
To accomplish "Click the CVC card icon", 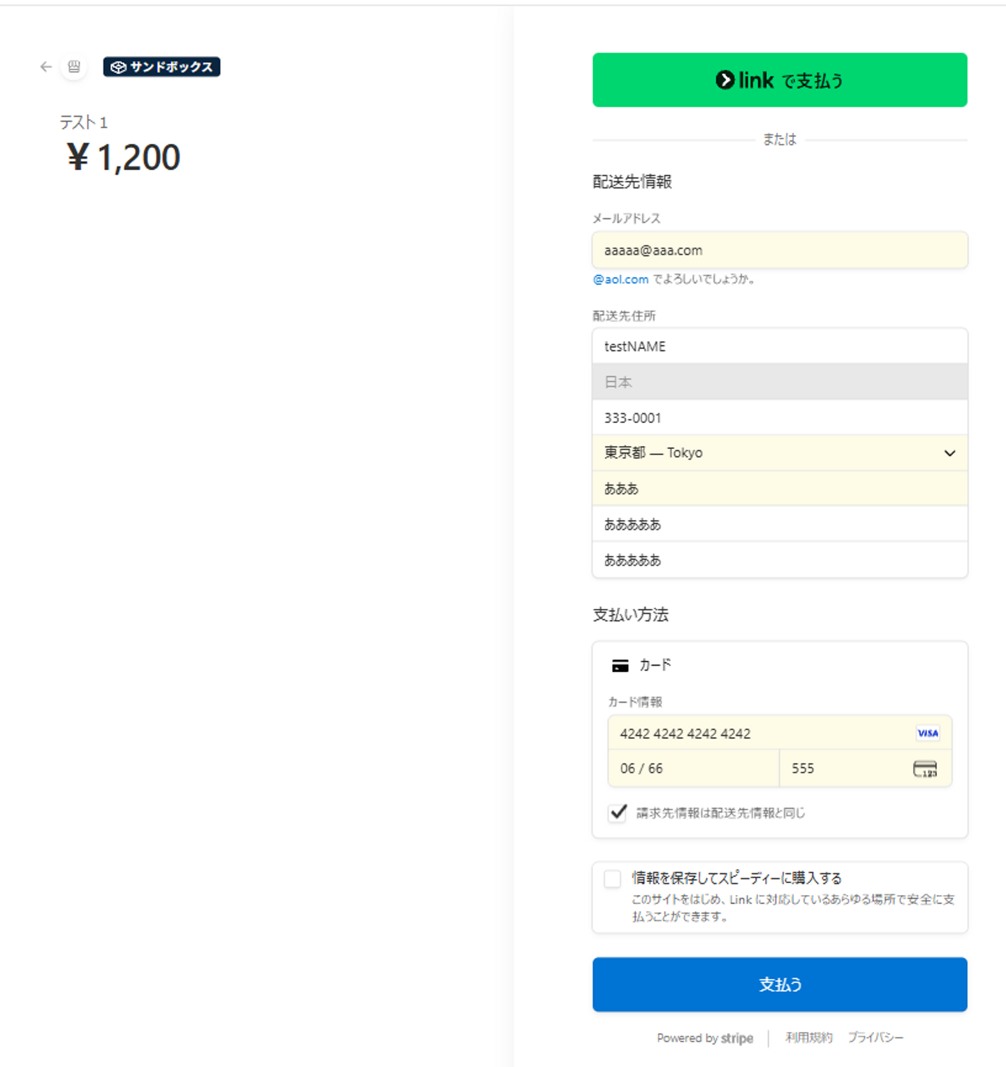I will [x=925, y=768].
